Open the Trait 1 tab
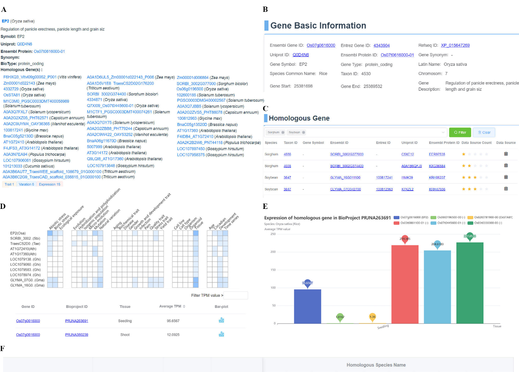This screenshot has width=519, height=372. click(9, 184)
